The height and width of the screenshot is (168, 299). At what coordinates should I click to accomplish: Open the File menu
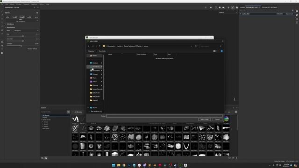pos(2,4)
